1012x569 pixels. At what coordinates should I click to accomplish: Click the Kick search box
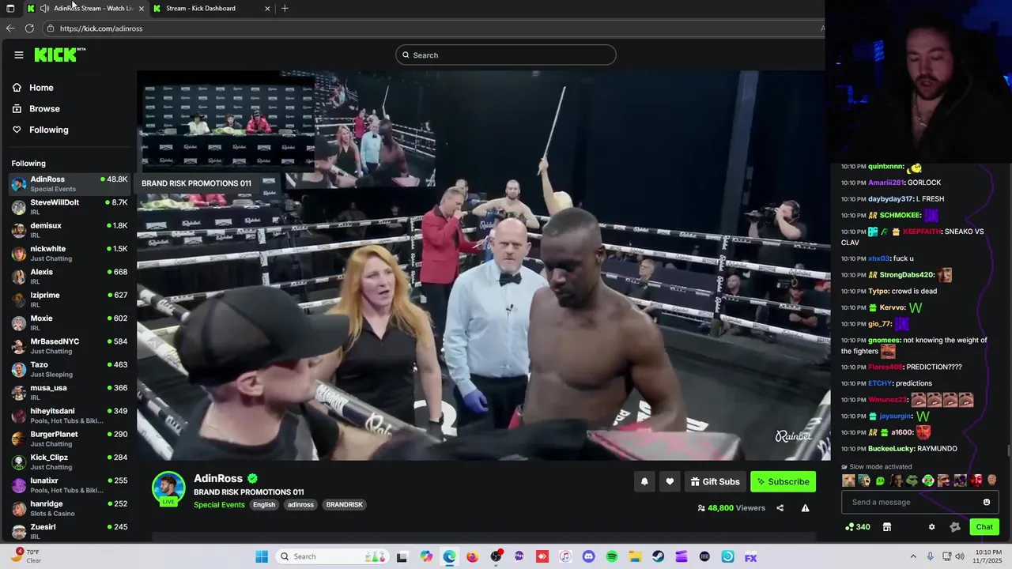(506, 55)
